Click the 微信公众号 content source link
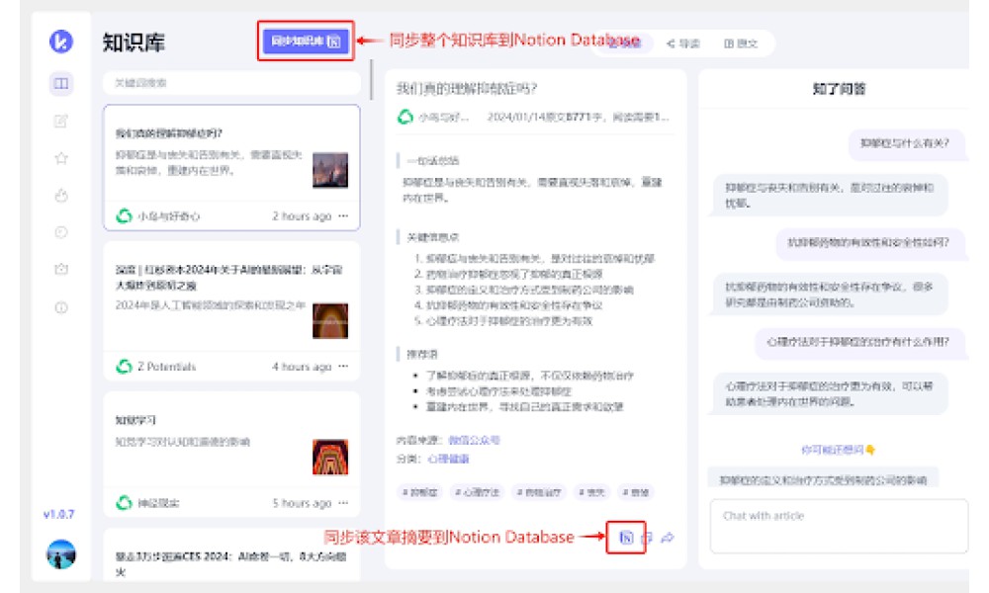The height and width of the screenshot is (593, 989). [474, 440]
